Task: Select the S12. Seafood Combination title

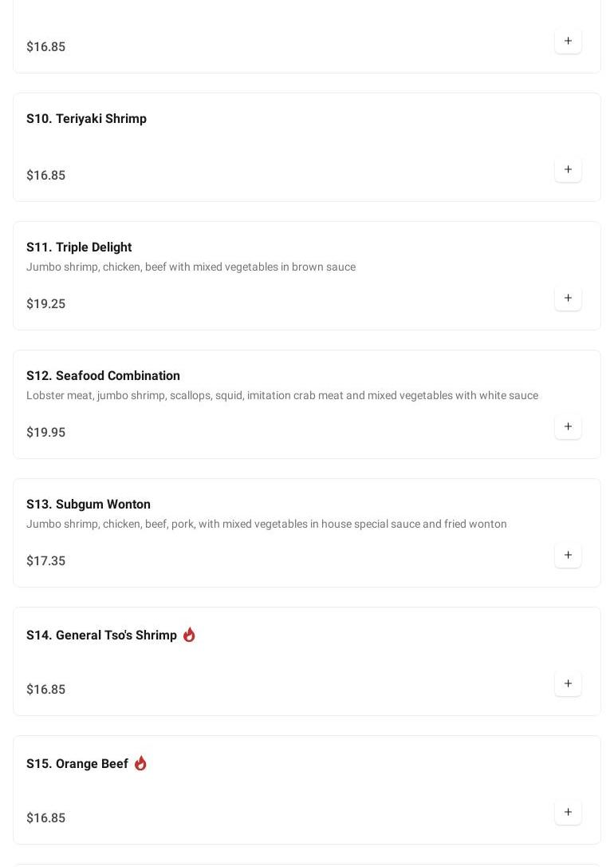Action: point(103,376)
